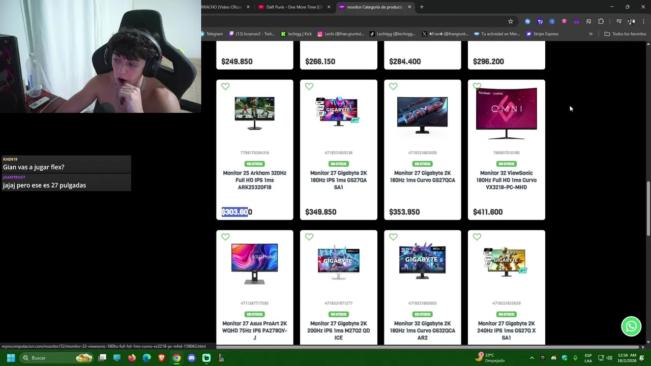Open the Fran X (Twitter) bookmark
Viewport: 651px width, 366px height.
[445, 34]
